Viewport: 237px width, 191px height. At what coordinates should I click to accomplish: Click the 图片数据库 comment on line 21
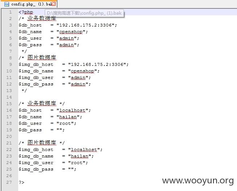coord(42,143)
